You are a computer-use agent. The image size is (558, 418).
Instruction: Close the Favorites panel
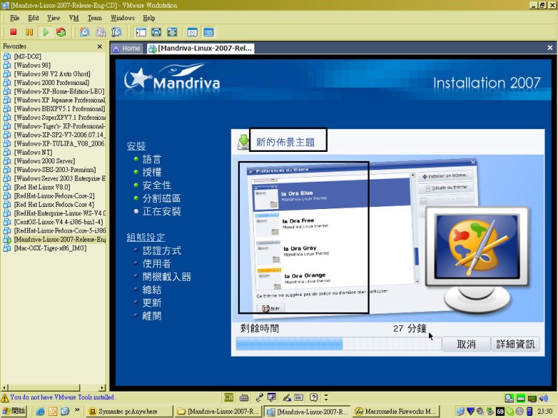(100, 47)
